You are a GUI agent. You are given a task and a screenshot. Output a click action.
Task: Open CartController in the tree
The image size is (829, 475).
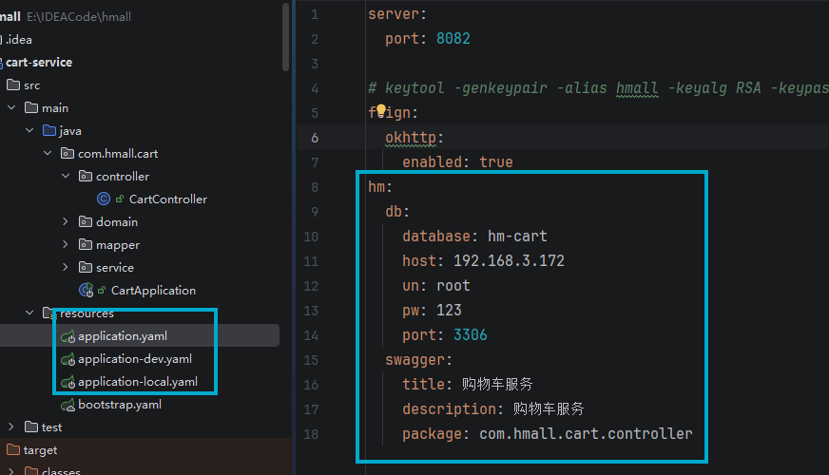[168, 199]
